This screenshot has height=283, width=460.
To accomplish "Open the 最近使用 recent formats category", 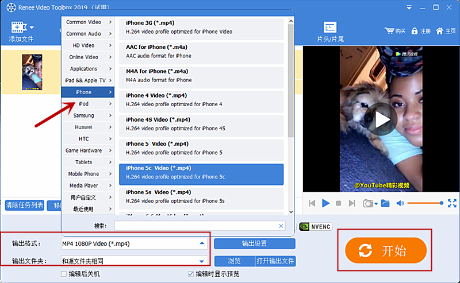I will point(88,209).
